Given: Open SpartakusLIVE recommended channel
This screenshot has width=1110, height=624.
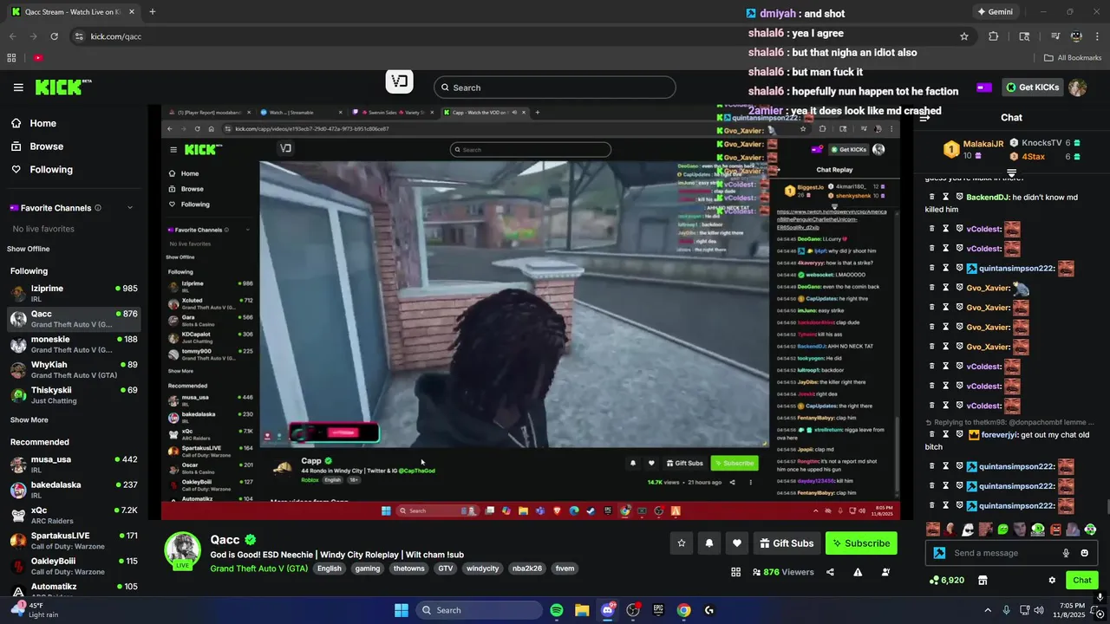Looking at the screenshot, I should pos(73,541).
